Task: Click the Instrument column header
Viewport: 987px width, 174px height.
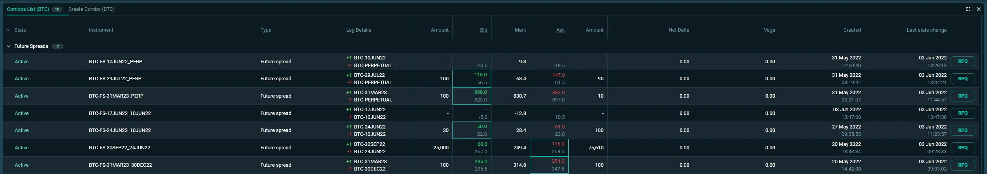Action: (101, 30)
